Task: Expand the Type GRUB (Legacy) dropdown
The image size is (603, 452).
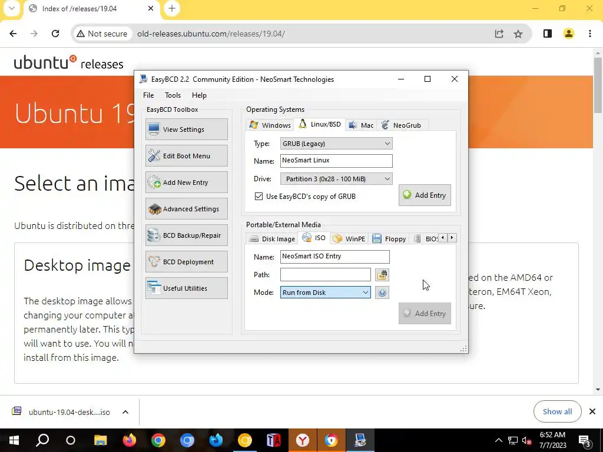Action: coord(336,144)
